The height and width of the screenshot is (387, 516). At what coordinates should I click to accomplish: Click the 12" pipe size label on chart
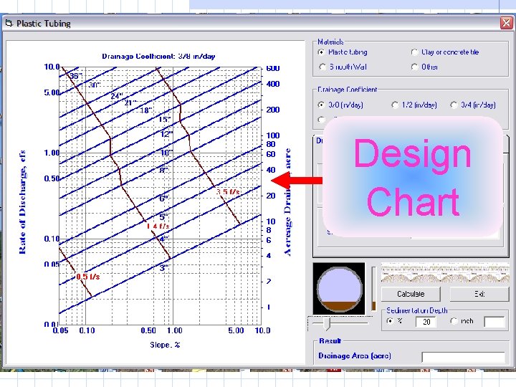point(166,134)
